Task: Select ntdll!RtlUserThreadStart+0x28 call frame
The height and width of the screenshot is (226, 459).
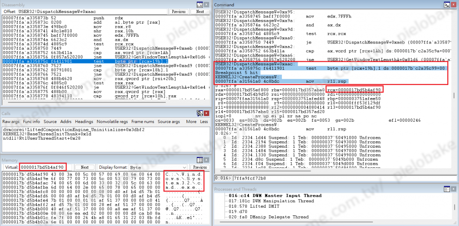Action: [43, 137]
